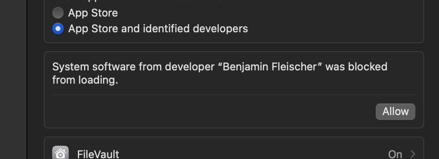Choose App Store and identified developers radio

pos(58,29)
